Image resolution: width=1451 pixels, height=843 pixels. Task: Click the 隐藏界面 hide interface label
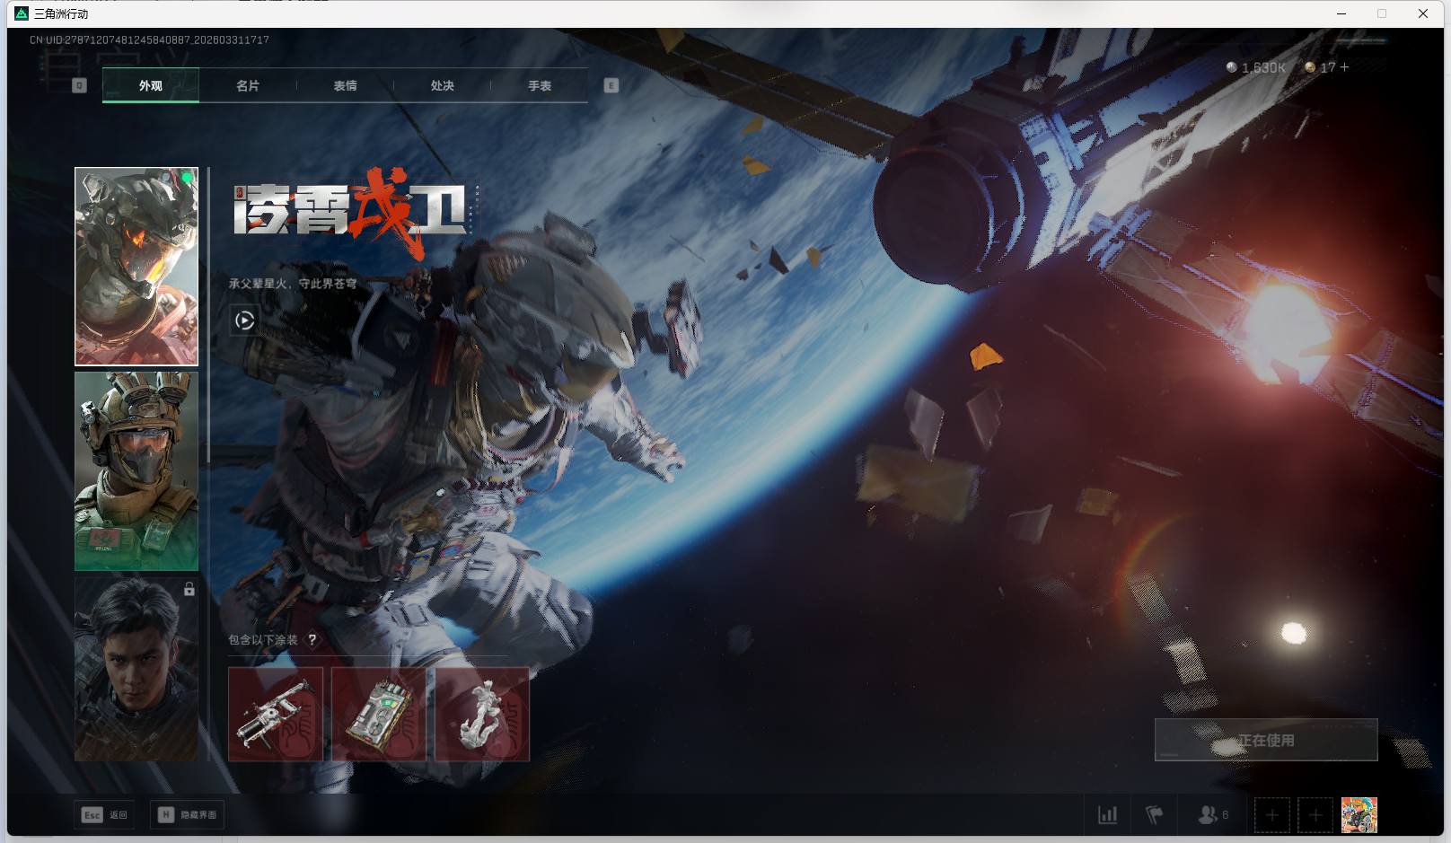click(x=198, y=815)
